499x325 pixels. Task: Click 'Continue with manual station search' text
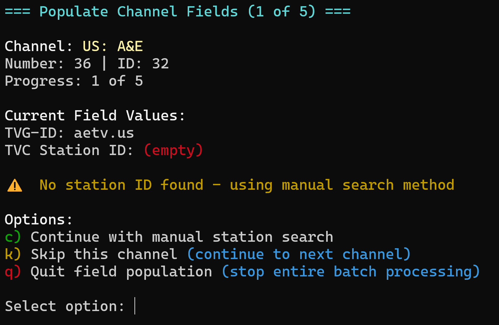pyautogui.click(x=182, y=237)
